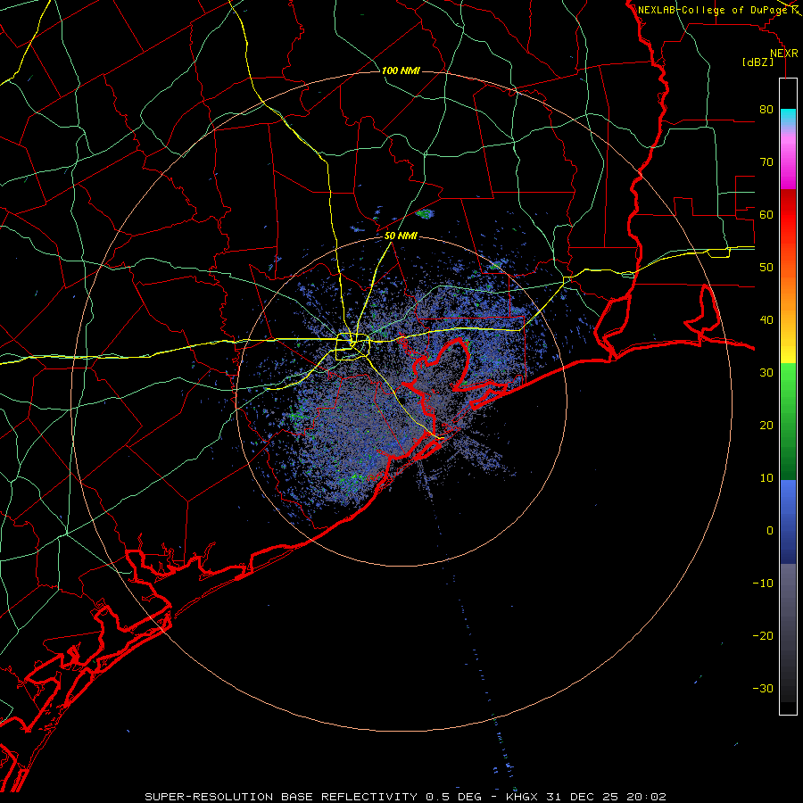Click the 60 value on the dBZ scale
Screen dimensions: 803x803
[766, 215]
